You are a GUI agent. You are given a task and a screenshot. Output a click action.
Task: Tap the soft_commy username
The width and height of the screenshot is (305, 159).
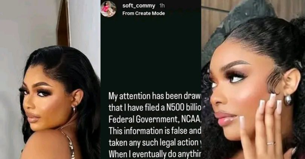(139, 6)
